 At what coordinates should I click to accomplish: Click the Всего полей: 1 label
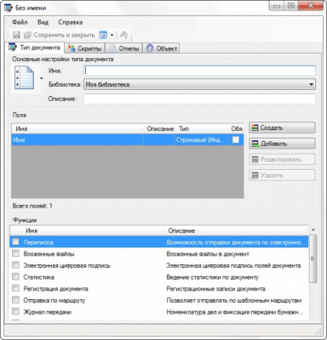click(x=32, y=206)
